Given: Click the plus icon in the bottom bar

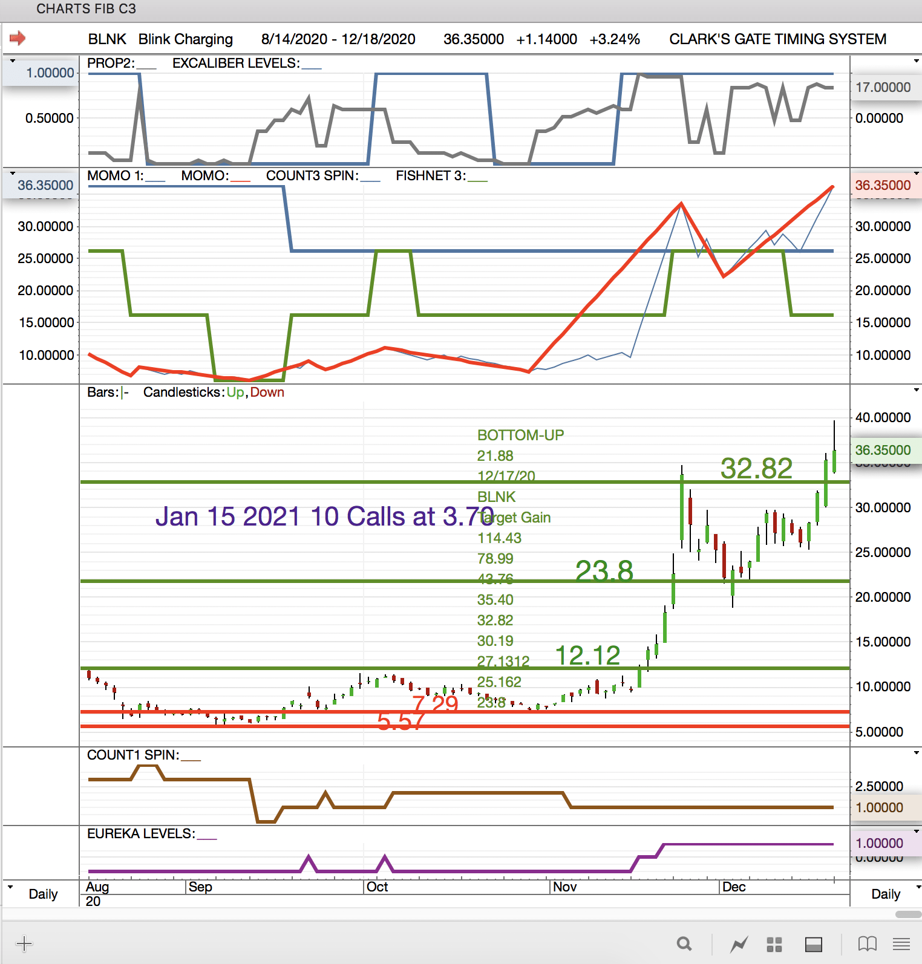Looking at the screenshot, I should pyautogui.click(x=24, y=943).
